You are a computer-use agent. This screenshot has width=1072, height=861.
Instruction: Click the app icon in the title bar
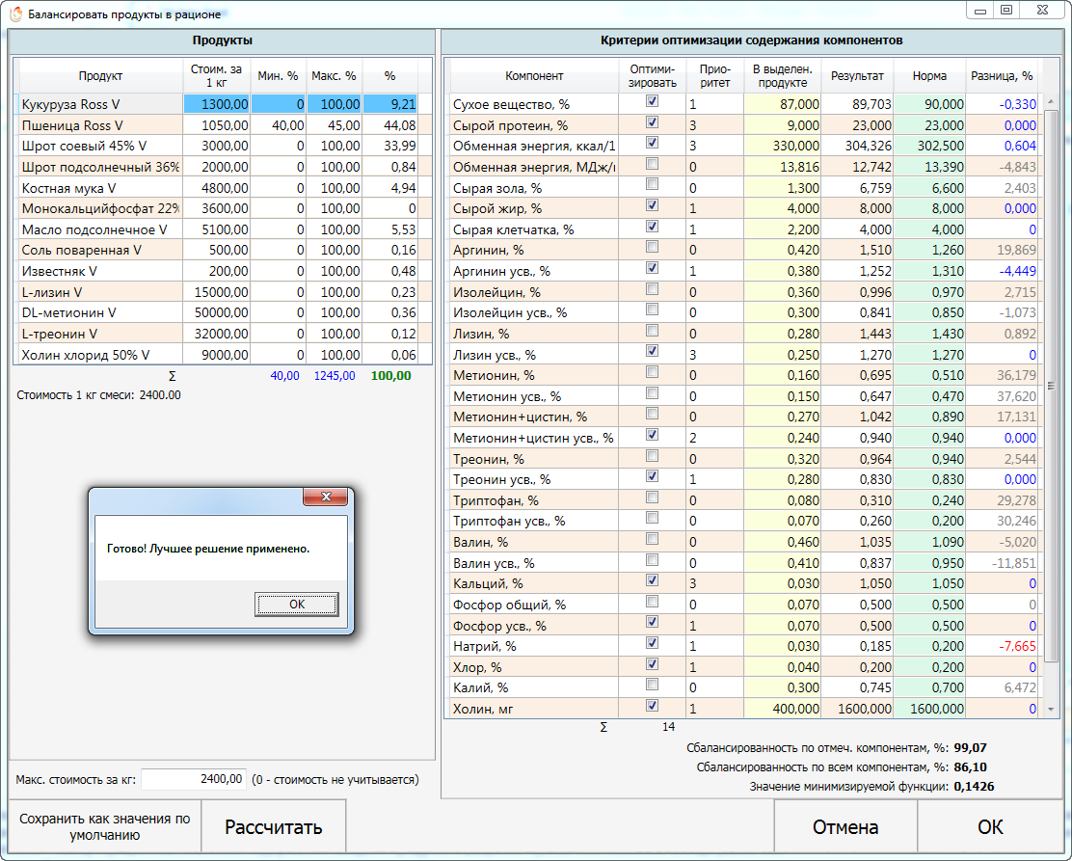coord(15,13)
